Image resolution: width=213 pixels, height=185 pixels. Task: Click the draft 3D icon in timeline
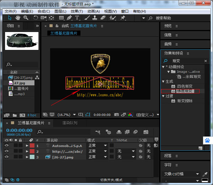(108, 132)
